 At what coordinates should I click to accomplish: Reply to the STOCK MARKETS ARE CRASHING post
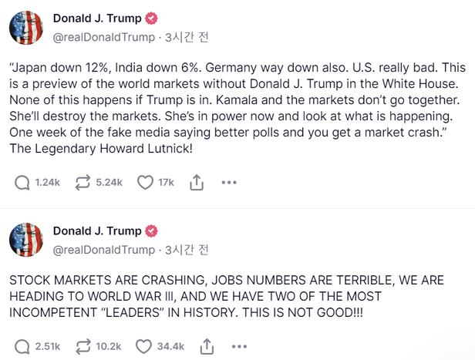point(23,346)
